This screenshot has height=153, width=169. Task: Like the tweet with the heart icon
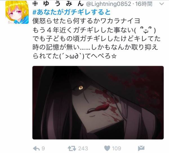click(107, 149)
